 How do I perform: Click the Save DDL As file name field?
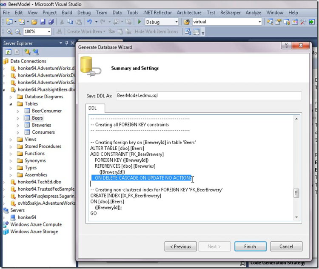coord(209,95)
